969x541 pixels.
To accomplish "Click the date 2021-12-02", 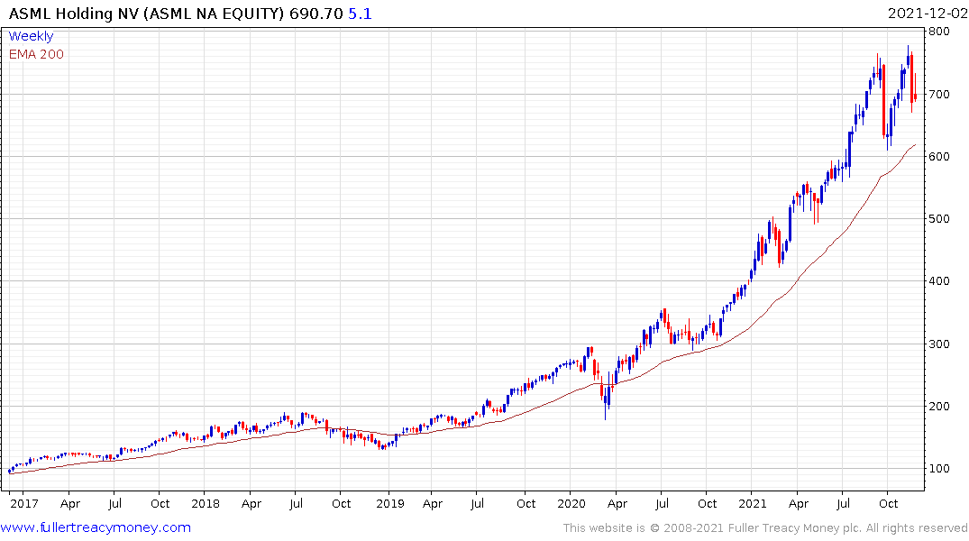I will tap(927, 14).
